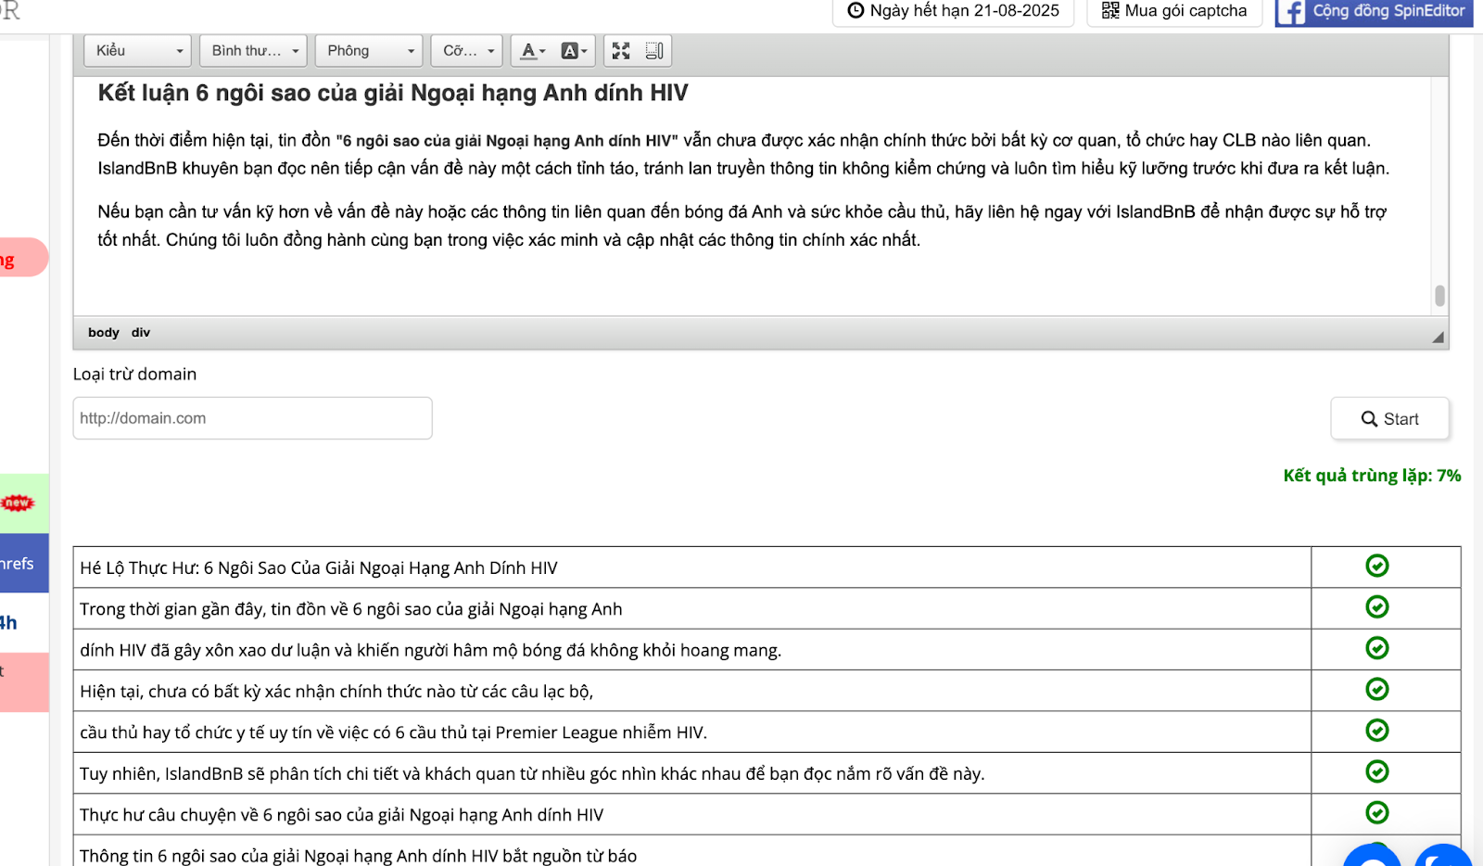Open the Kiểu style dropdown

[x=137, y=51]
